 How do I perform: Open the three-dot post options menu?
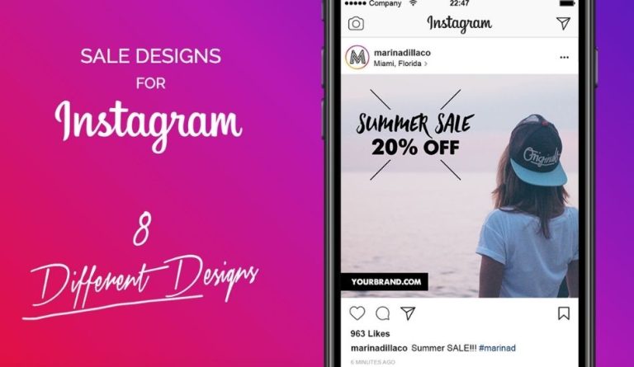coord(564,58)
